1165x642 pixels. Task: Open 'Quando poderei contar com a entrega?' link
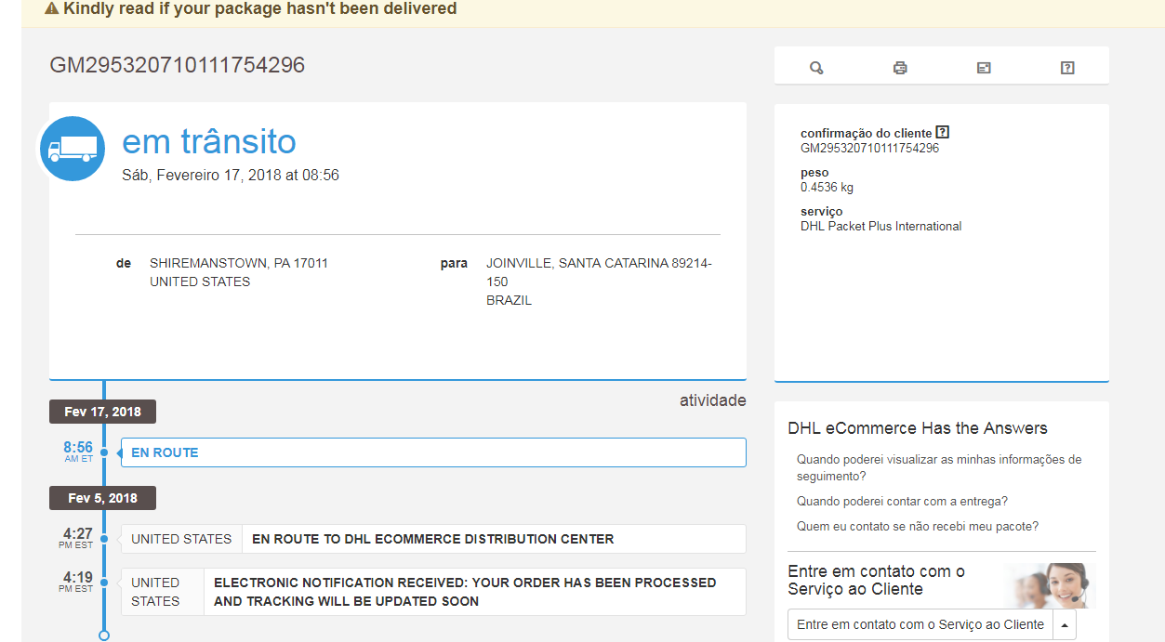[x=902, y=502]
